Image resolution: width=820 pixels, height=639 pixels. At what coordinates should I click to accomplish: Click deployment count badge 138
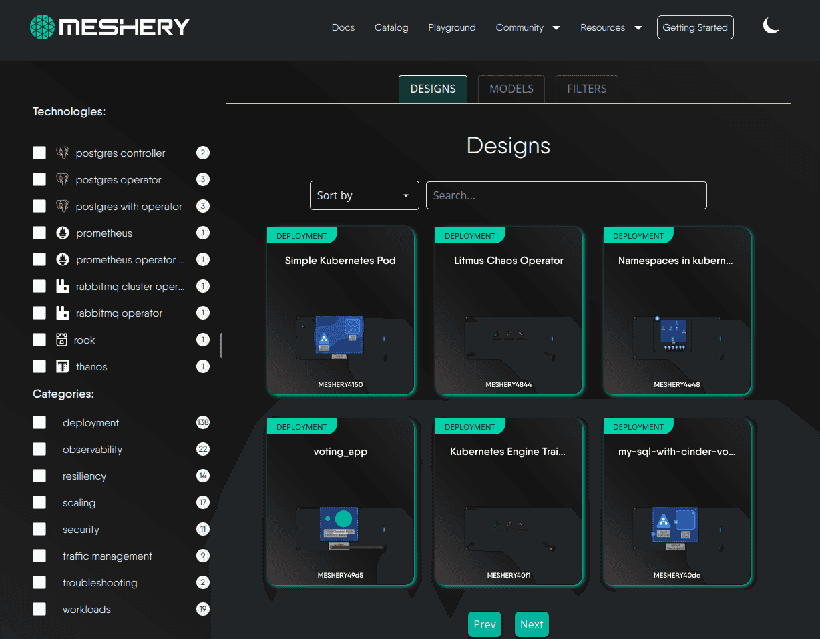pos(203,422)
